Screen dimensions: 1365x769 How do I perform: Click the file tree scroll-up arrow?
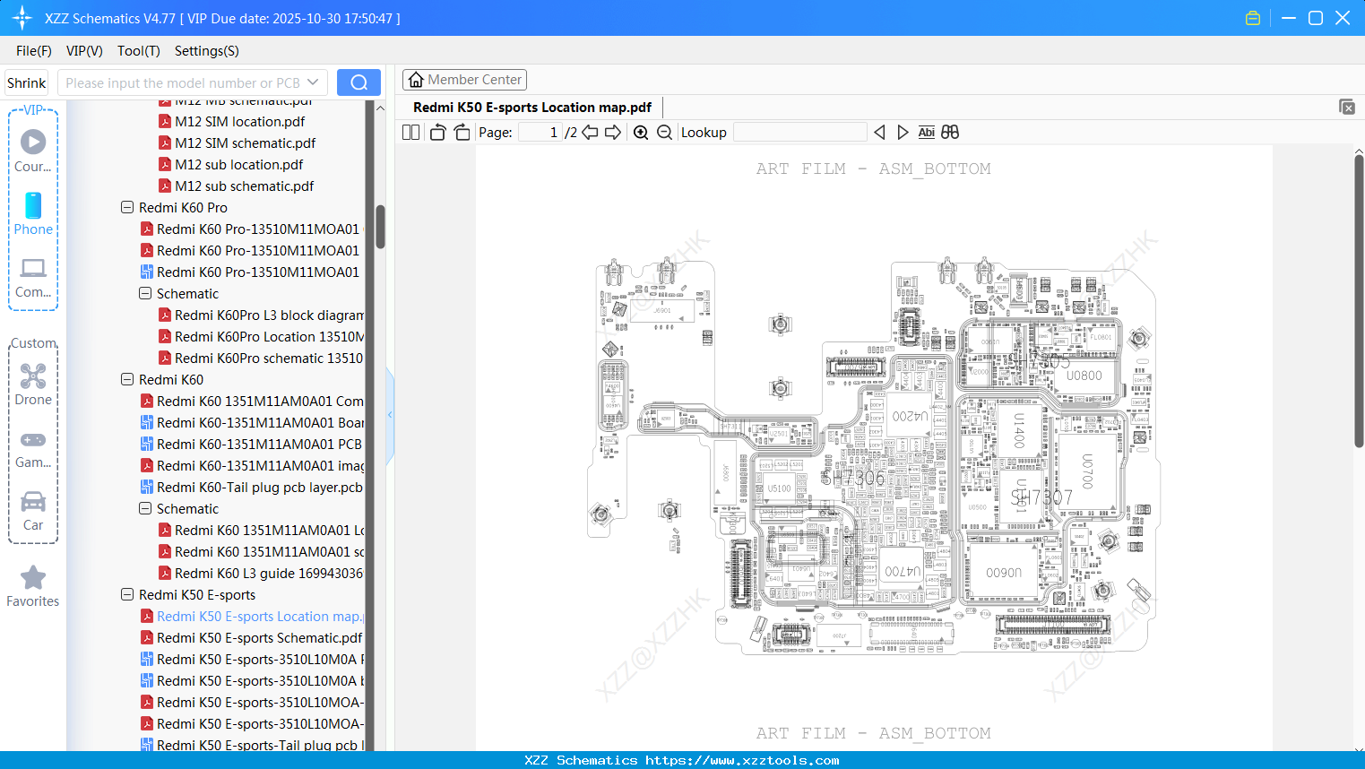[x=380, y=108]
